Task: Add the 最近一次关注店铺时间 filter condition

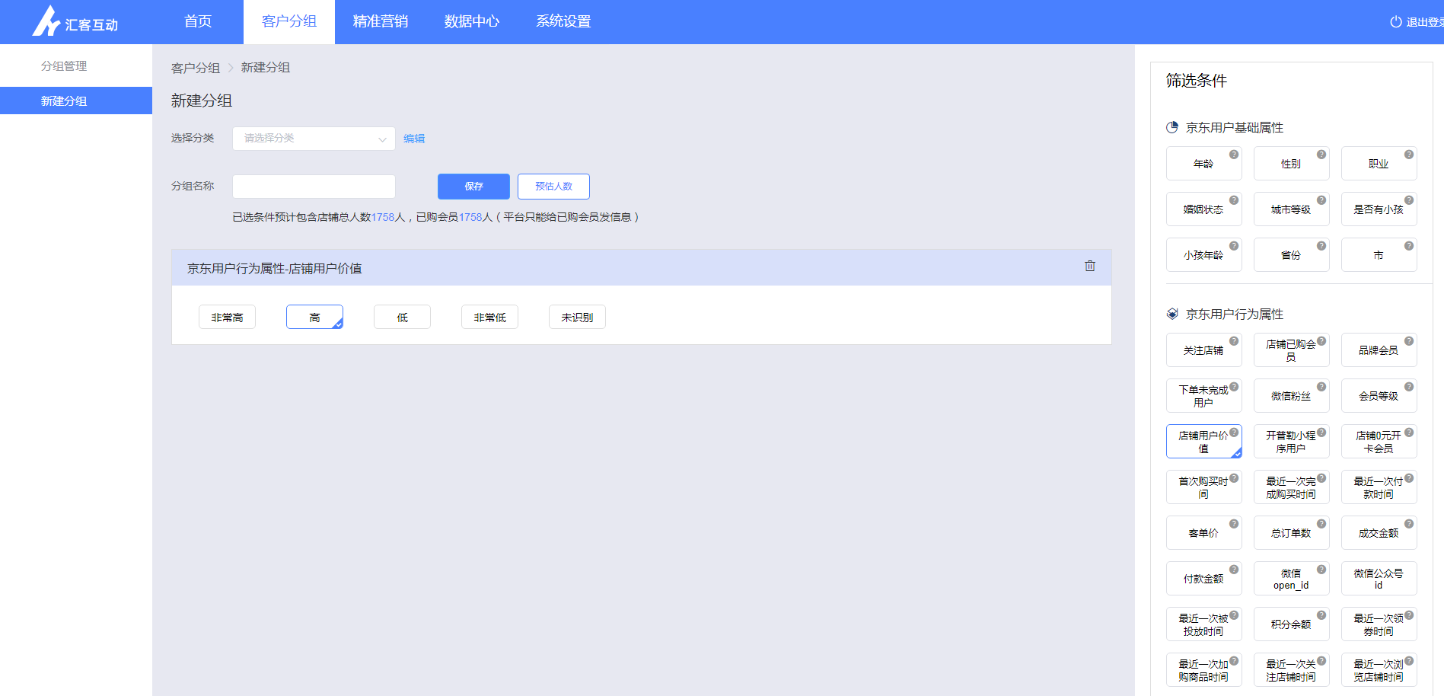Action: point(1291,670)
